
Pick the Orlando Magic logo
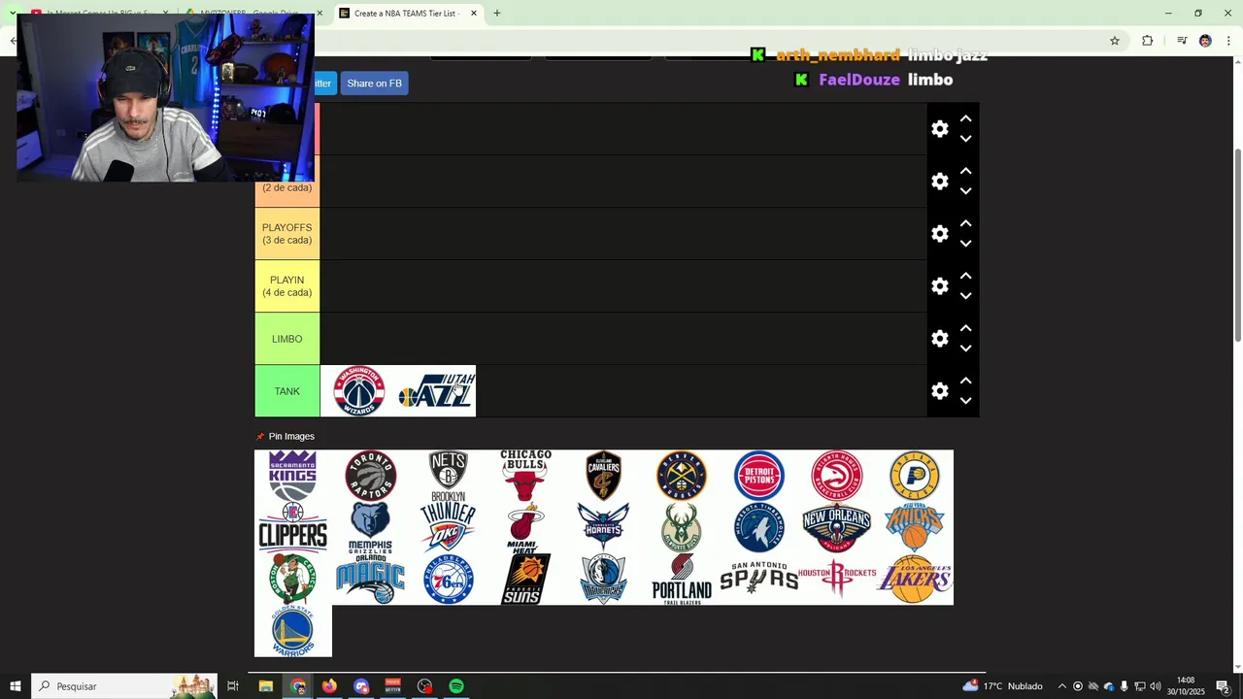pos(371,580)
